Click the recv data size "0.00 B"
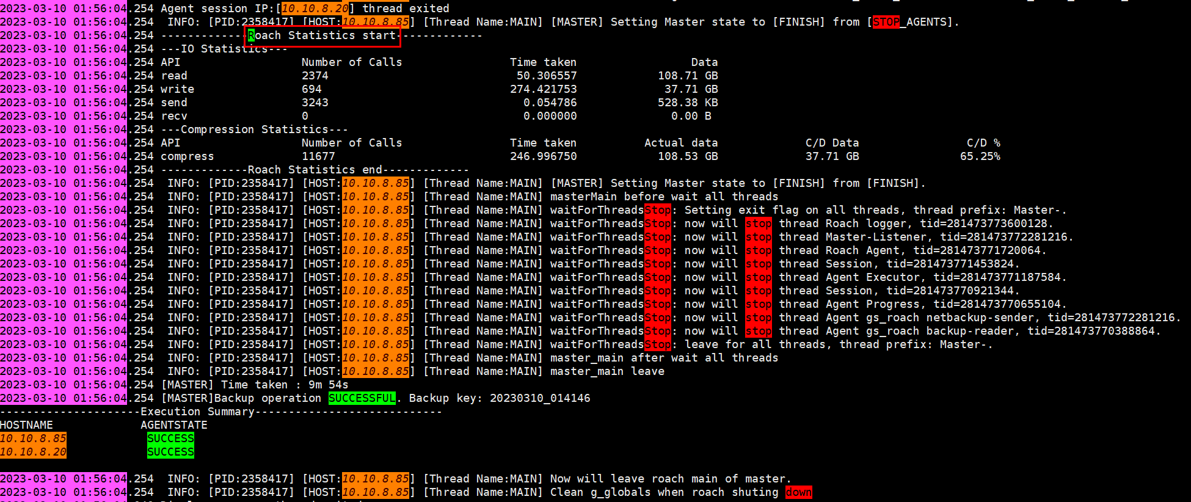The image size is (1191, 502). click(691, 116)
